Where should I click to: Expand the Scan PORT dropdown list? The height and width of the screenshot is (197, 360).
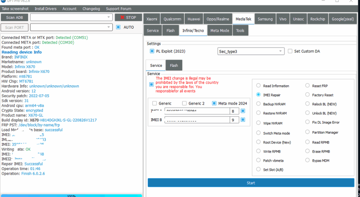tap(109, 27)
